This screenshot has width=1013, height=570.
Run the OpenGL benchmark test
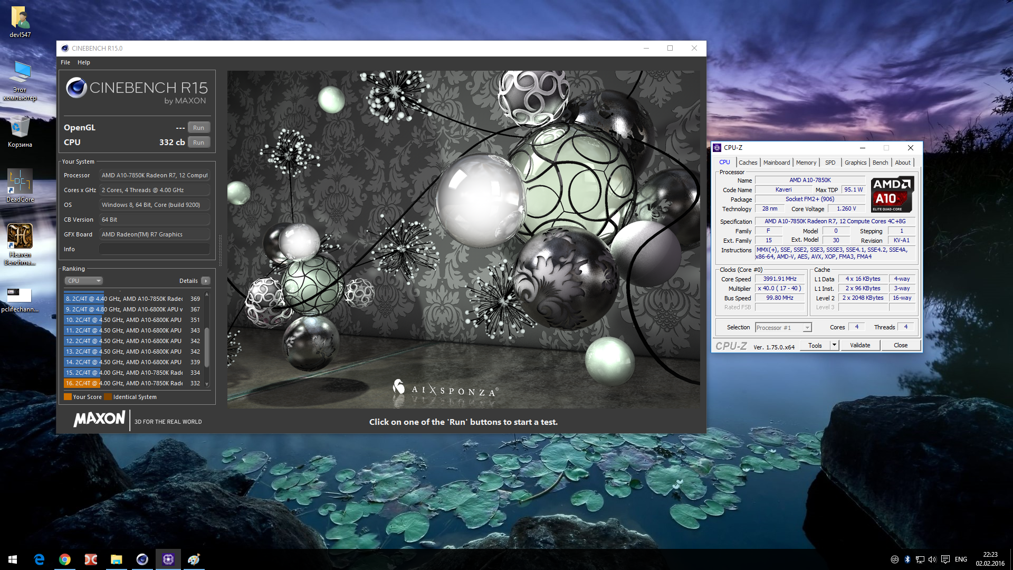(x=198, y=128)
